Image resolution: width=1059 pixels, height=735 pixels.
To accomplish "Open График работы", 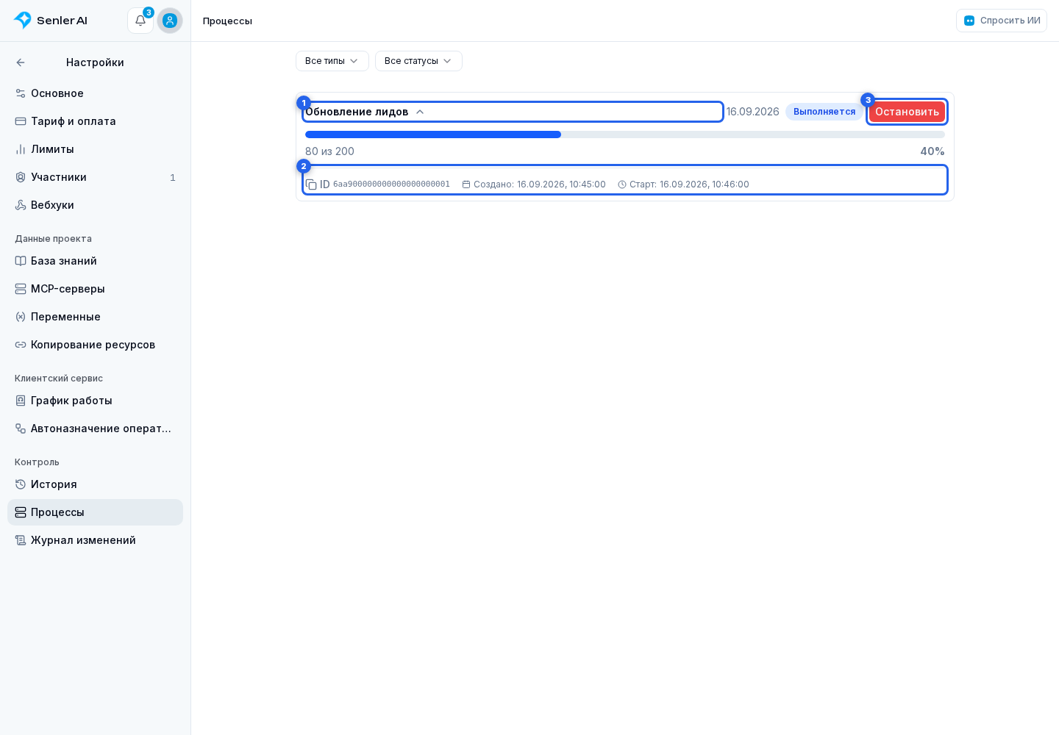I will click(95, 401).
